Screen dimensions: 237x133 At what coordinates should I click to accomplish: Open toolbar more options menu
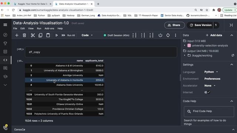[176, 35]
